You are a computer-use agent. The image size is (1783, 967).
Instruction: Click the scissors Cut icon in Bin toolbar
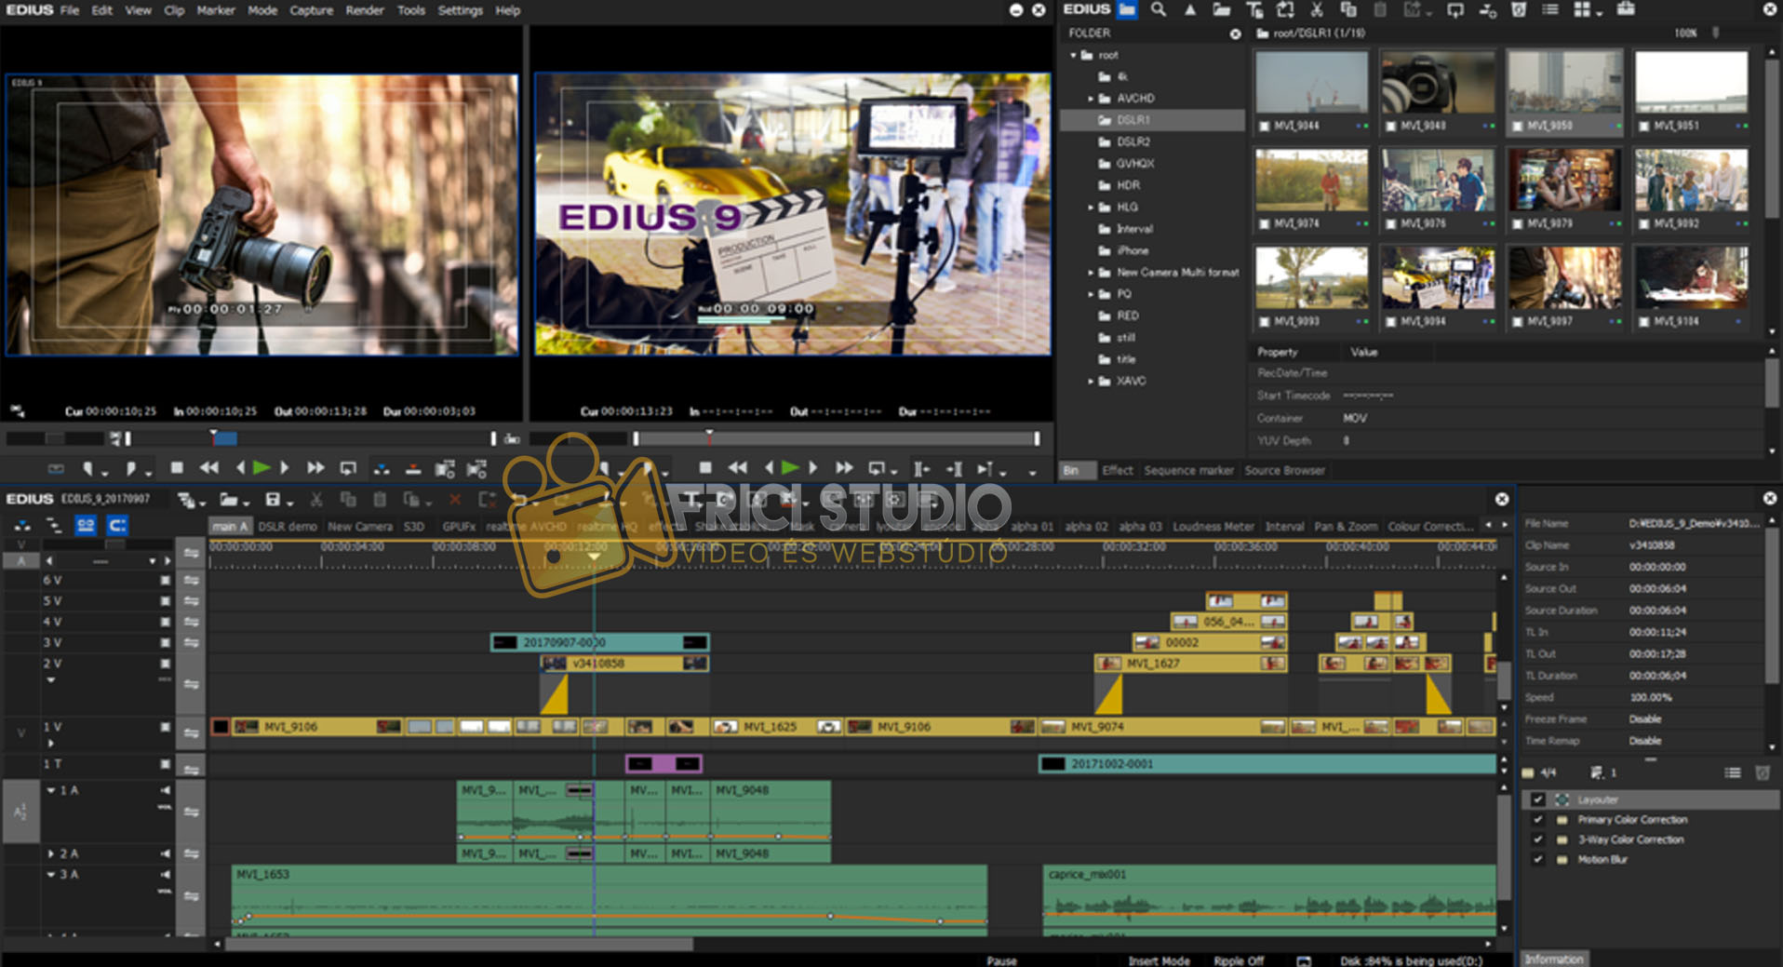1316,9
